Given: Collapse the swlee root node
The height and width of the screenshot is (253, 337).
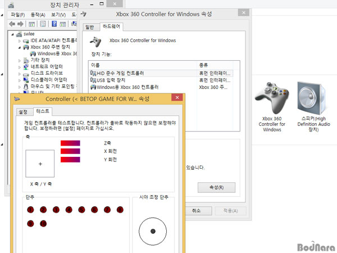Looking at the screenshot, I should (x=12, y=34).
